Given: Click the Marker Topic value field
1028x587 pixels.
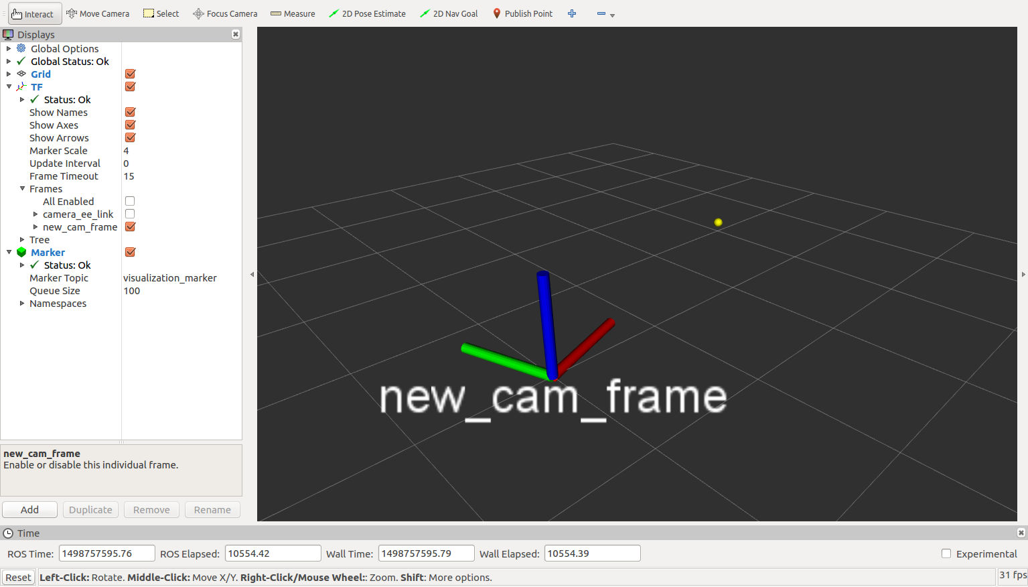Looking at the screenshot, I should coord(170,278).
